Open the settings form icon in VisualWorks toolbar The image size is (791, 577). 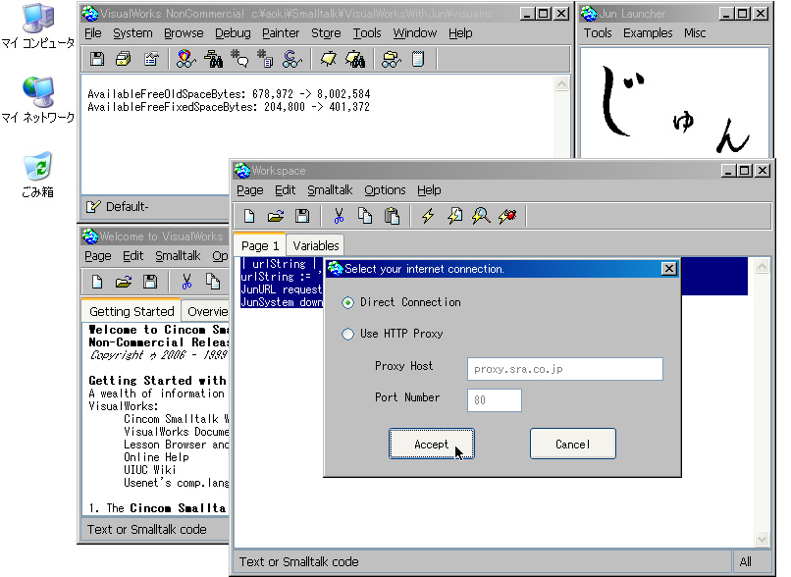pos(151,60)
